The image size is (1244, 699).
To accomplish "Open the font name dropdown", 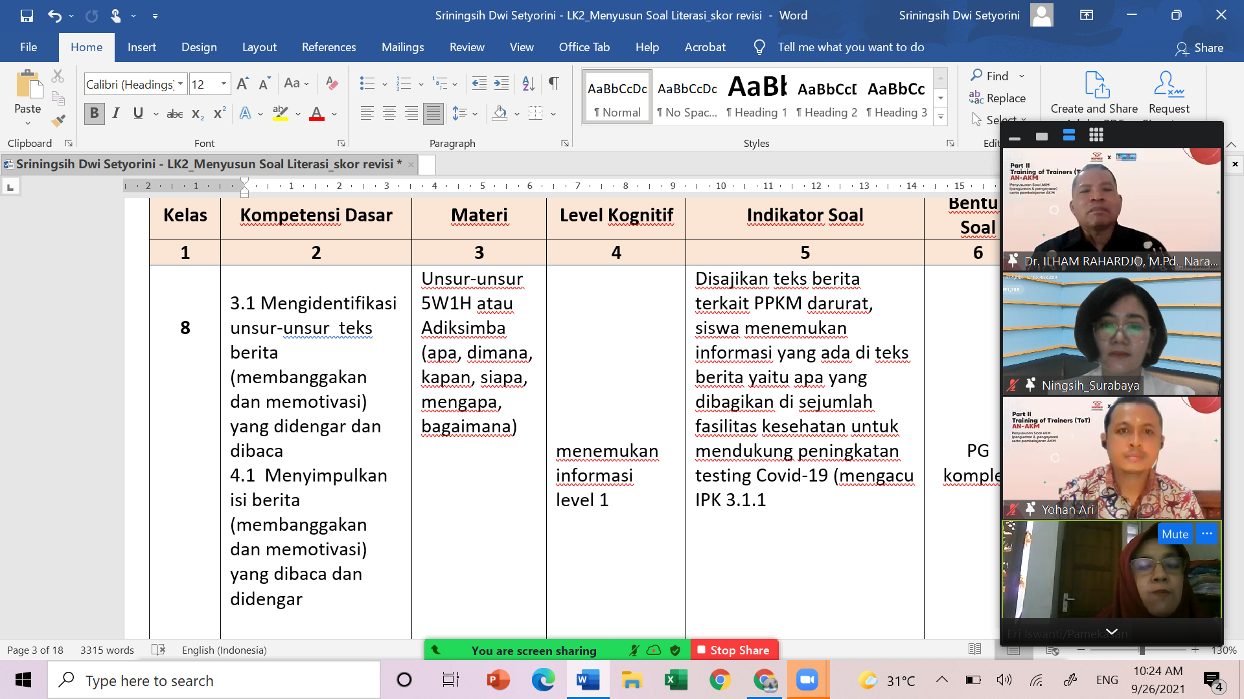I will [x=181, y=84].
